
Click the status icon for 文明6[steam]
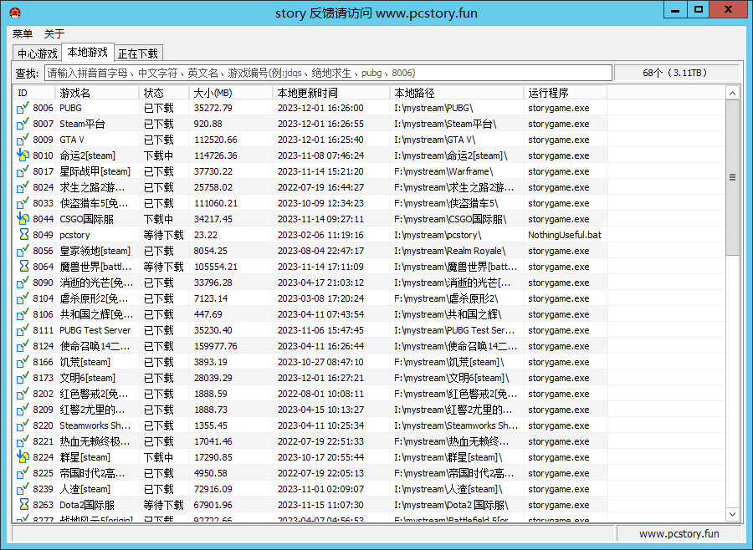point(23,378)
